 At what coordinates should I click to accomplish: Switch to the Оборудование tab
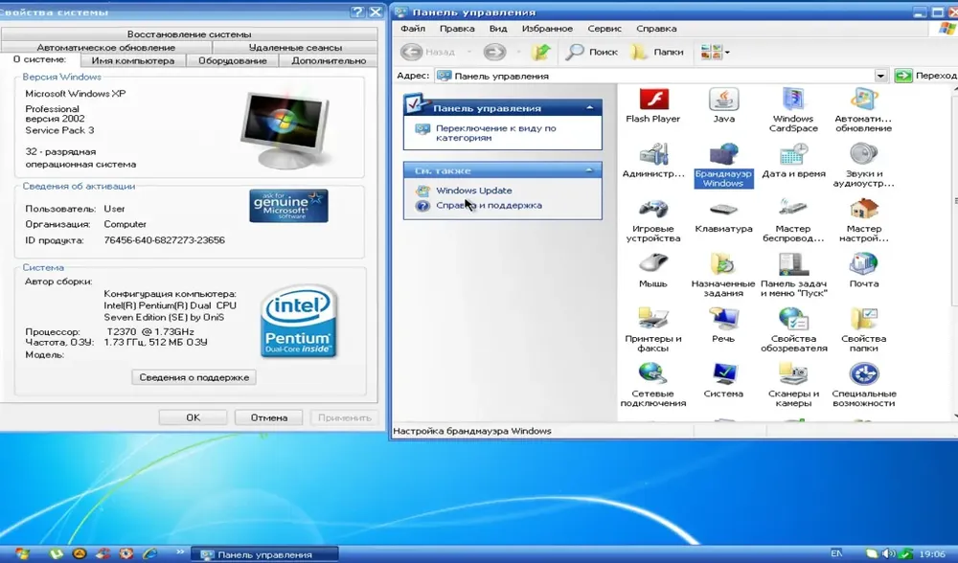[232, 60]
